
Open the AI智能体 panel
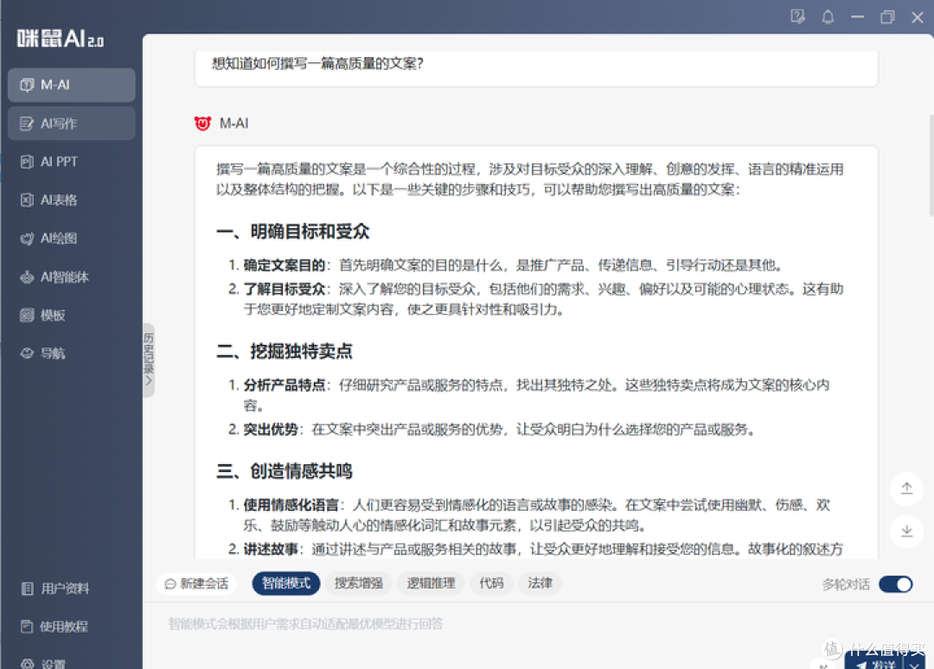coord(72,277)
